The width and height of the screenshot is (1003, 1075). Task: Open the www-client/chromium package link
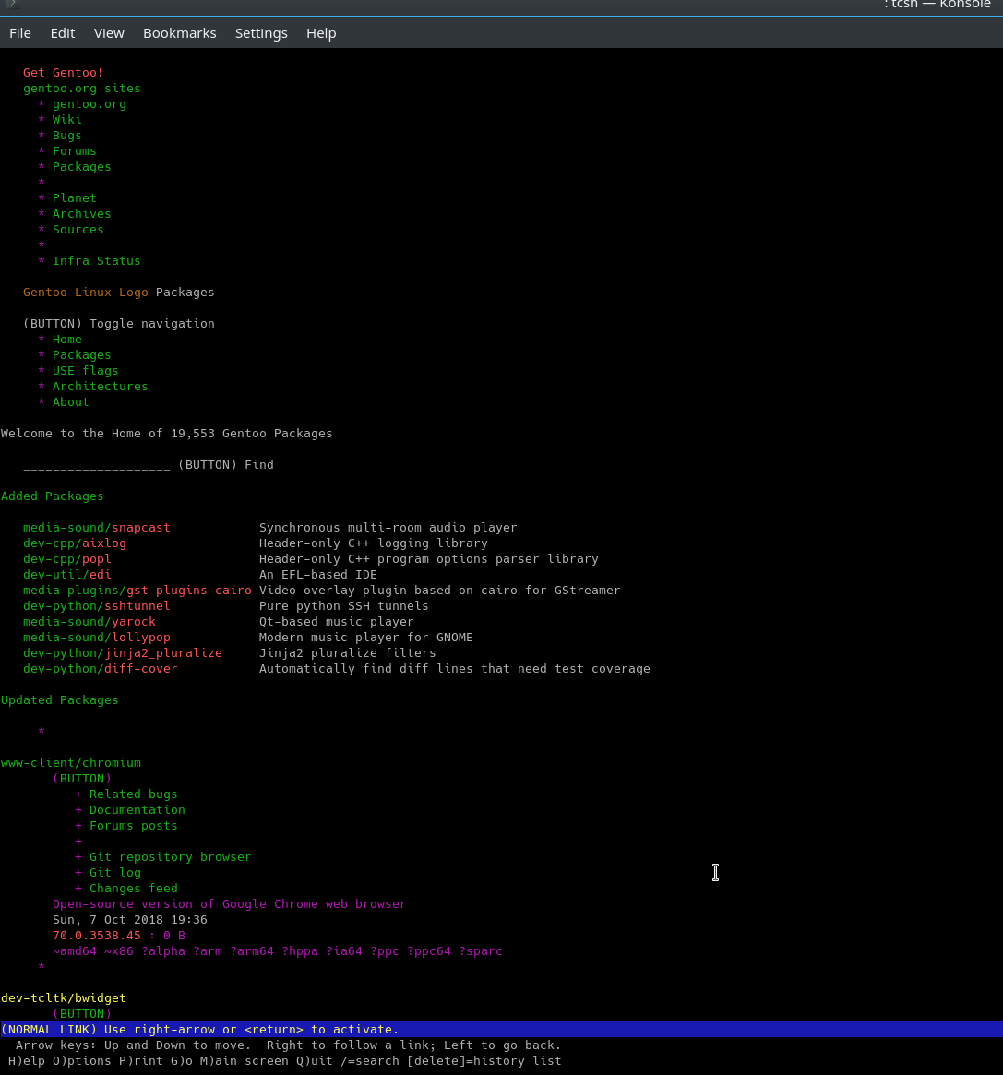[x=71, y=763]
